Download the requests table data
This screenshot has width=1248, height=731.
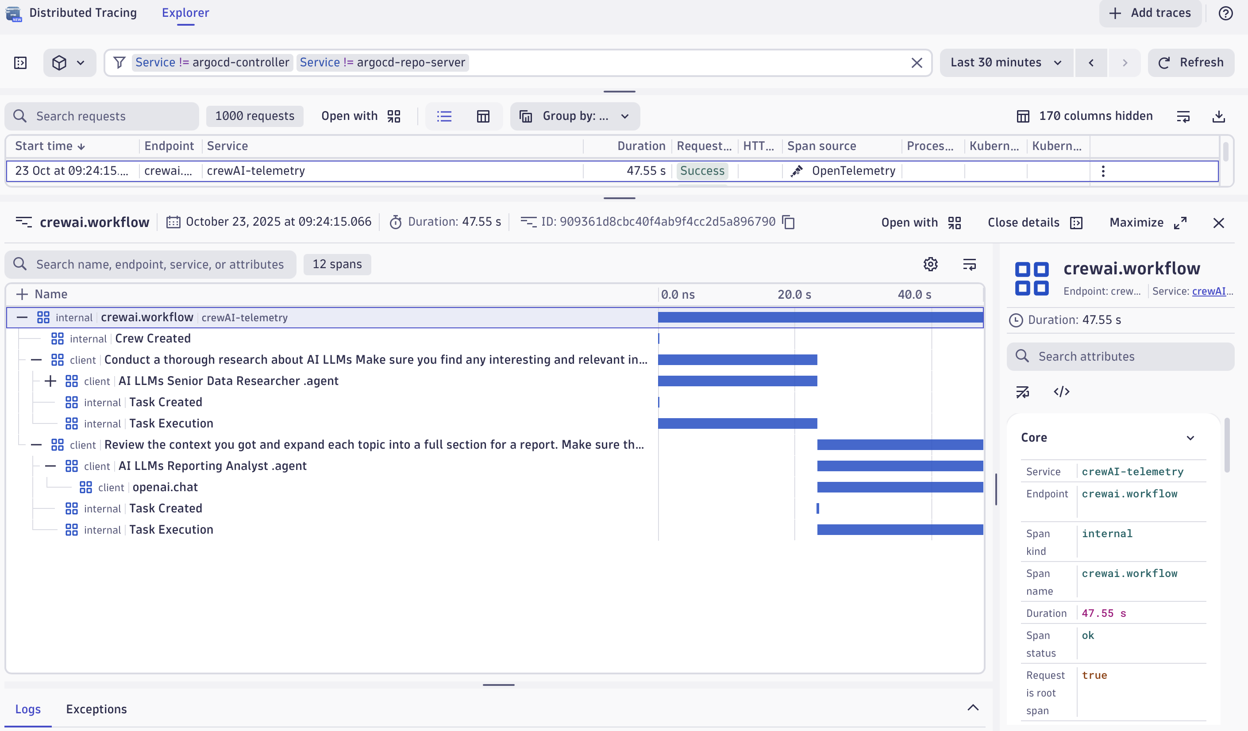point(1218,116)
